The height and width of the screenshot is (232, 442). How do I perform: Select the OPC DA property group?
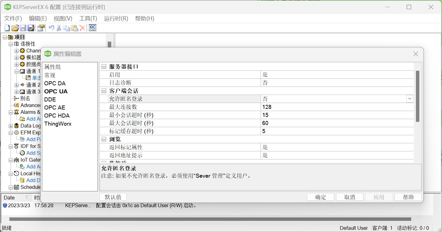click(55, 83)
